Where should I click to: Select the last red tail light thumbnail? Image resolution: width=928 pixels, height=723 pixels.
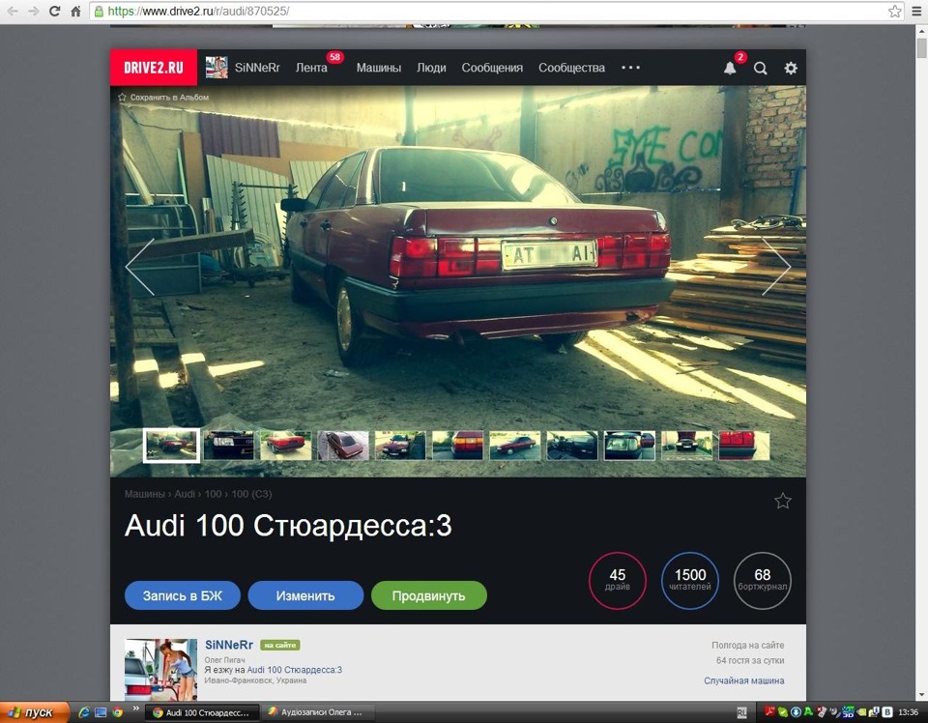pyautogui.click(x=744, y=445)
